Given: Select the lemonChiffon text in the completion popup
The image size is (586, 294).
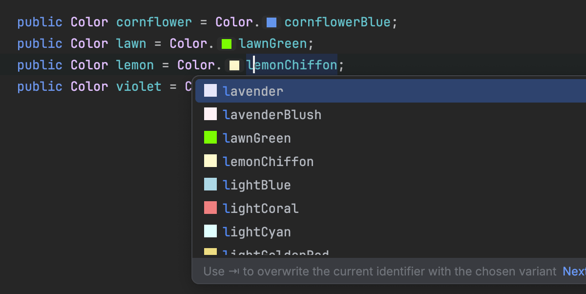Looking at the screenshot, I should coord(268,162).
